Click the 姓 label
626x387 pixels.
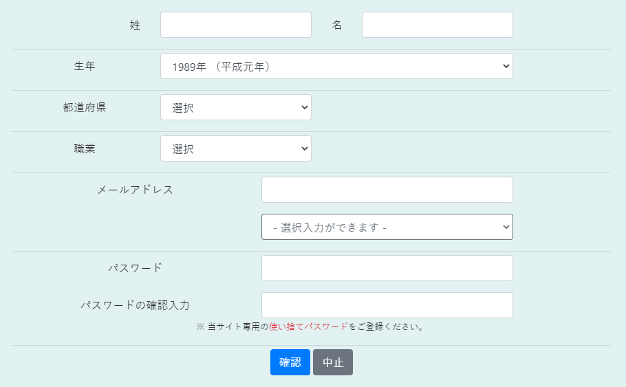point(136,25)
